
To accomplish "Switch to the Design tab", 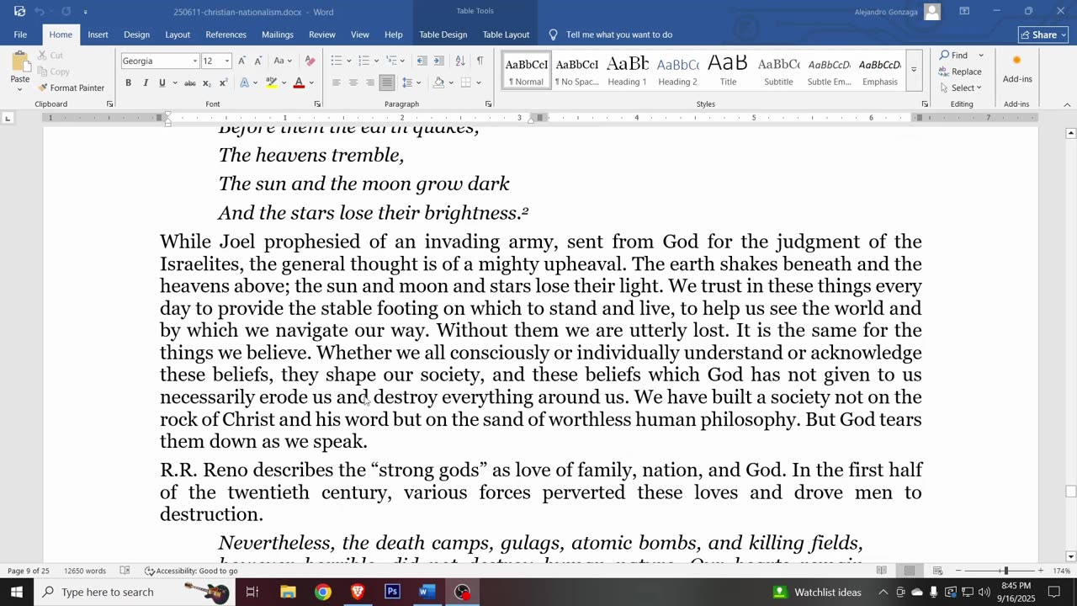I will pyautogui.click(x=136, y=35).
